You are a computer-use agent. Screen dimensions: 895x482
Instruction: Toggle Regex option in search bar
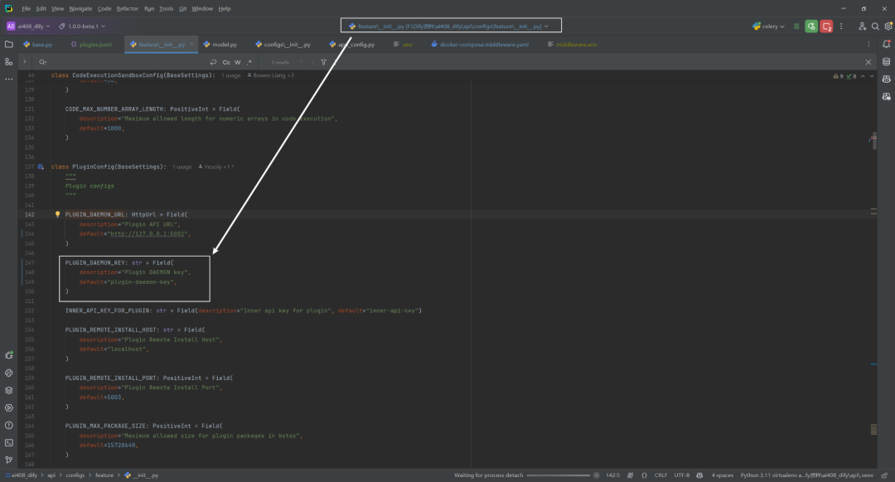[249, 62]
